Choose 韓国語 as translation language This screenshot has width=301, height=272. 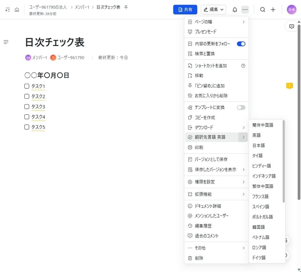click(259, 227)
